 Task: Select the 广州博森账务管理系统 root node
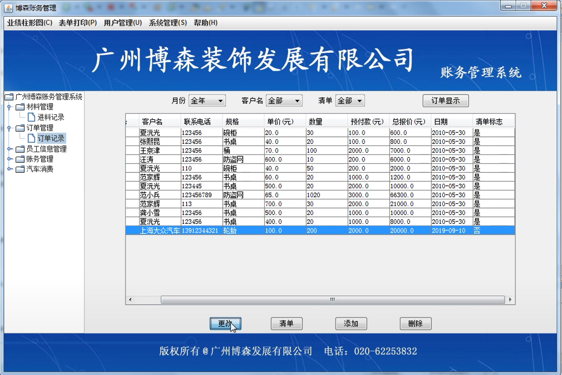(49, 97)
